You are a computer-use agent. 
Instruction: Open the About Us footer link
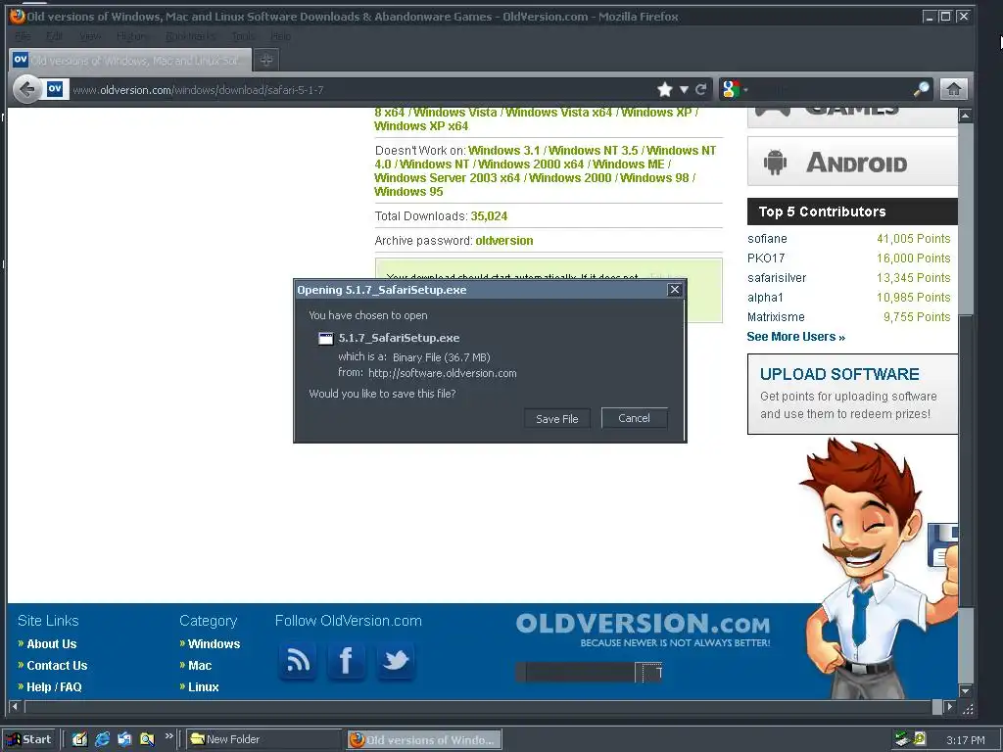[51, 644]
